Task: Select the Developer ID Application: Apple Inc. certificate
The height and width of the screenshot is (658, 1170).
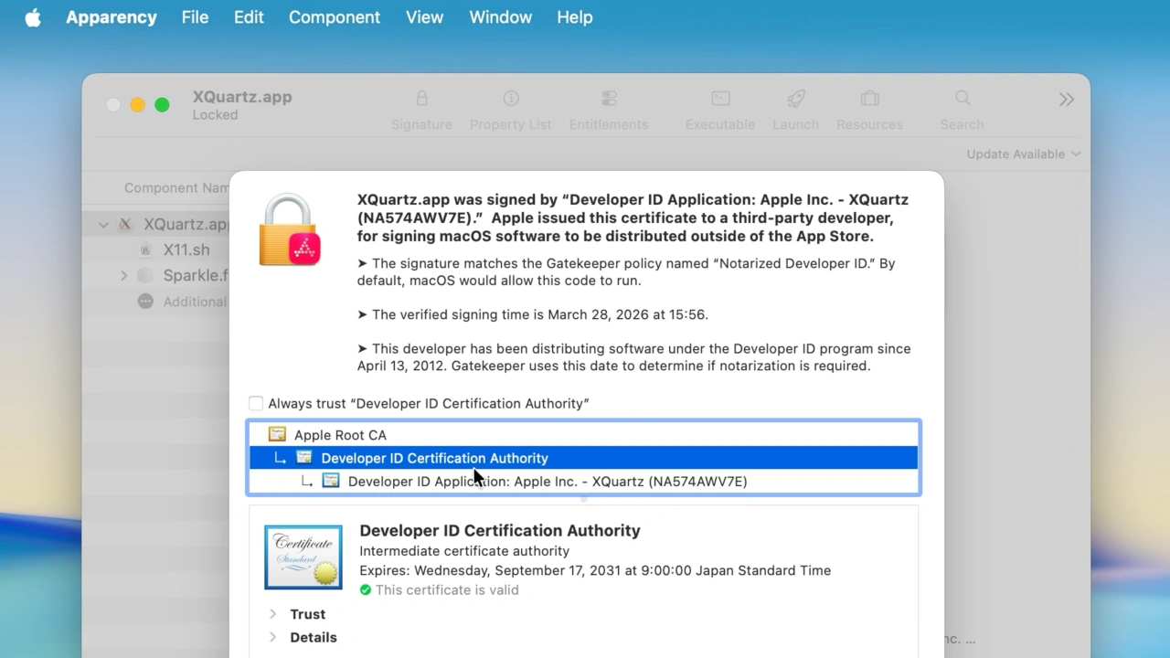Action: click(x=547, y=481)
